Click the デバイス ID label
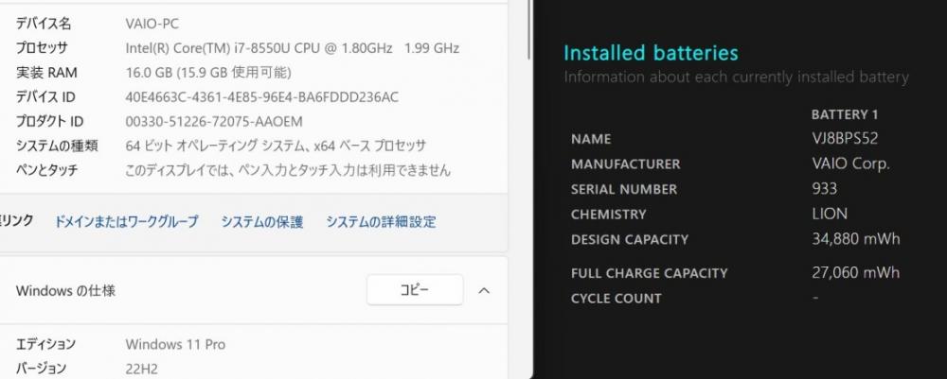The height and width of the screenshot is (379, 947). coord(45,97)
